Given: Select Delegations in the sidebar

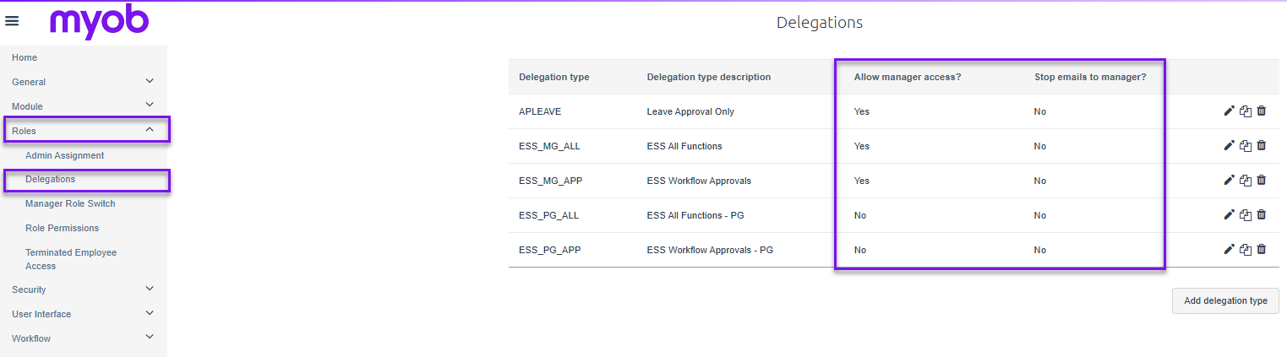Looking at the screenshot, I should 50,179.
